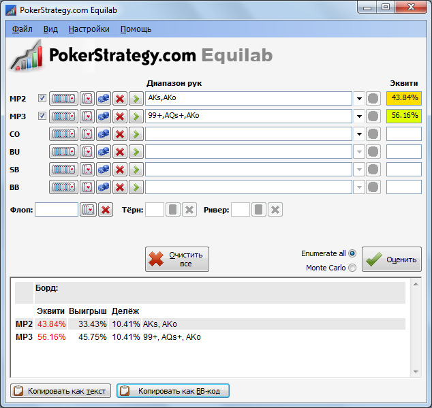Toggle gray circle button in BU row

[373, 151]
